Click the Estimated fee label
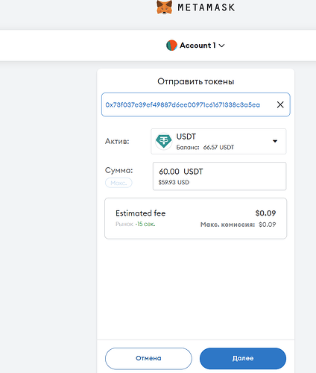316x373 pixels. tap(141, 213)
